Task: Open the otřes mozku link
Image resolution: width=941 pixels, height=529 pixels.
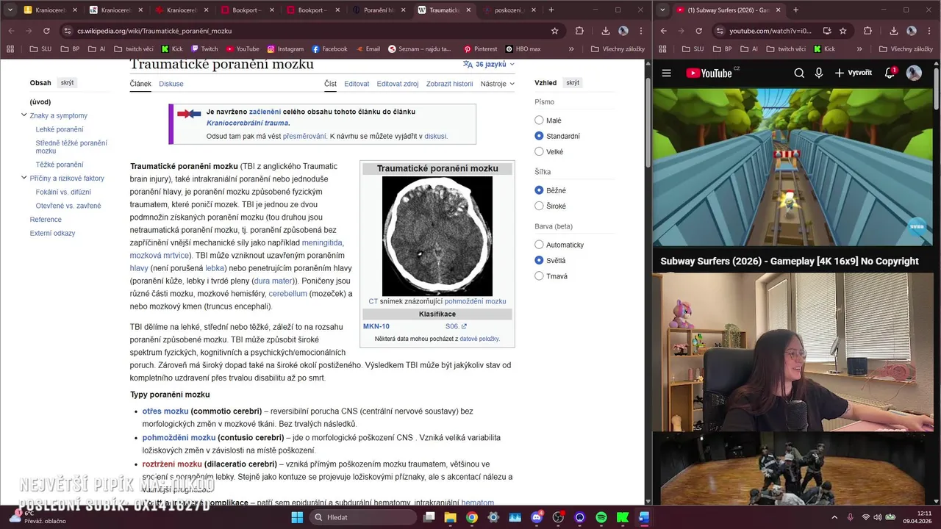Action: click(x=165, y=411)
